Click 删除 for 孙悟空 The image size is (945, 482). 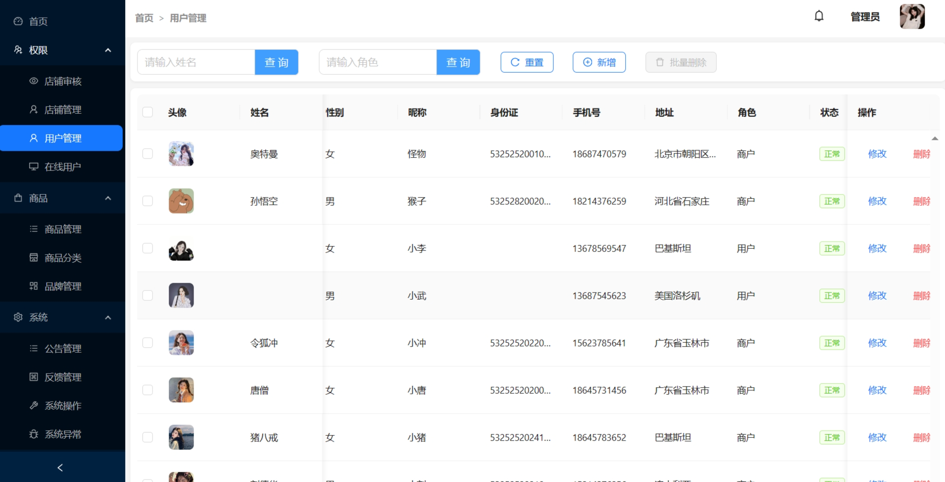pyautogui.click(x=922, y=201)
